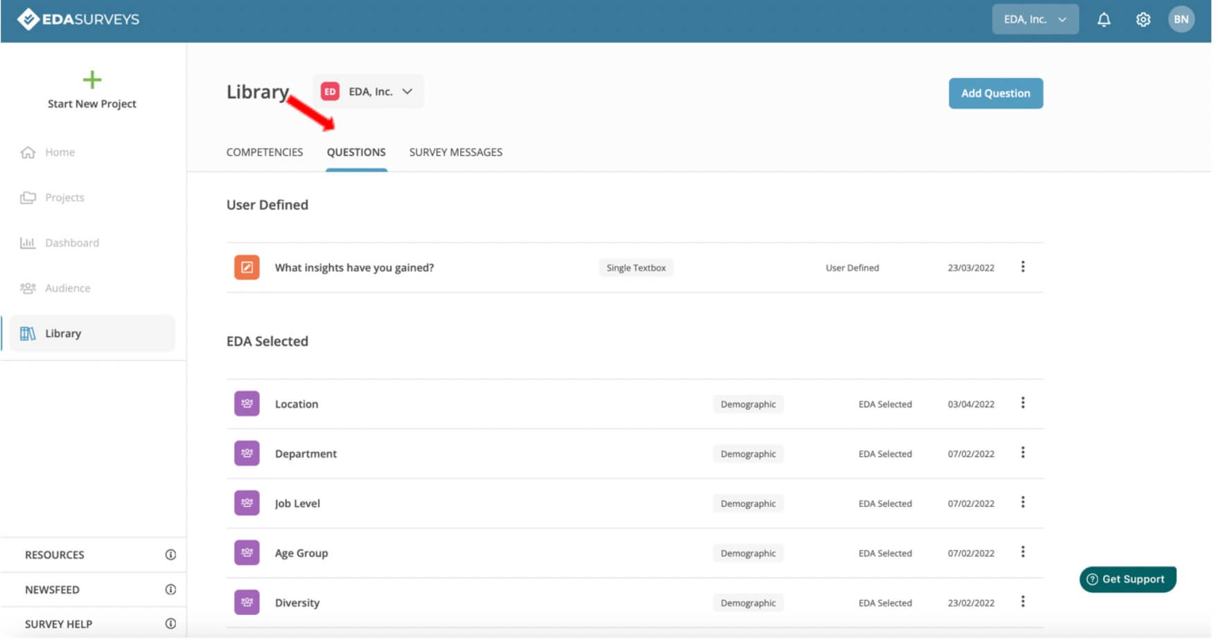Open the kebab menu for Job Level row
Image resolution: width=1218 pixels, height=640 pixels.
click(1023, 503)
